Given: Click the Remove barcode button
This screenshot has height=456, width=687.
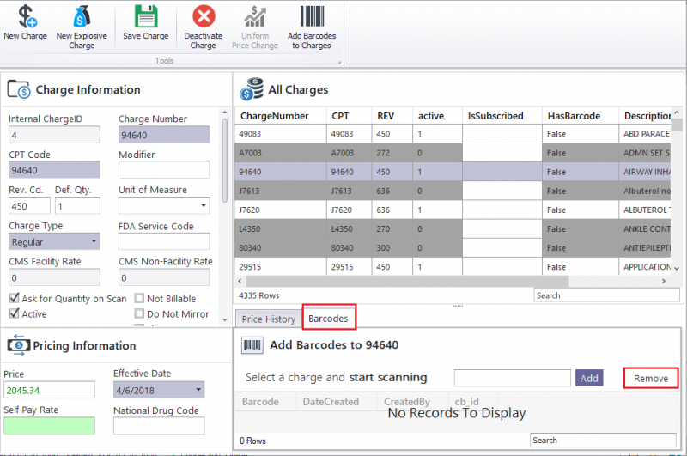Looking at the screenshot, I should click(650, 378).
